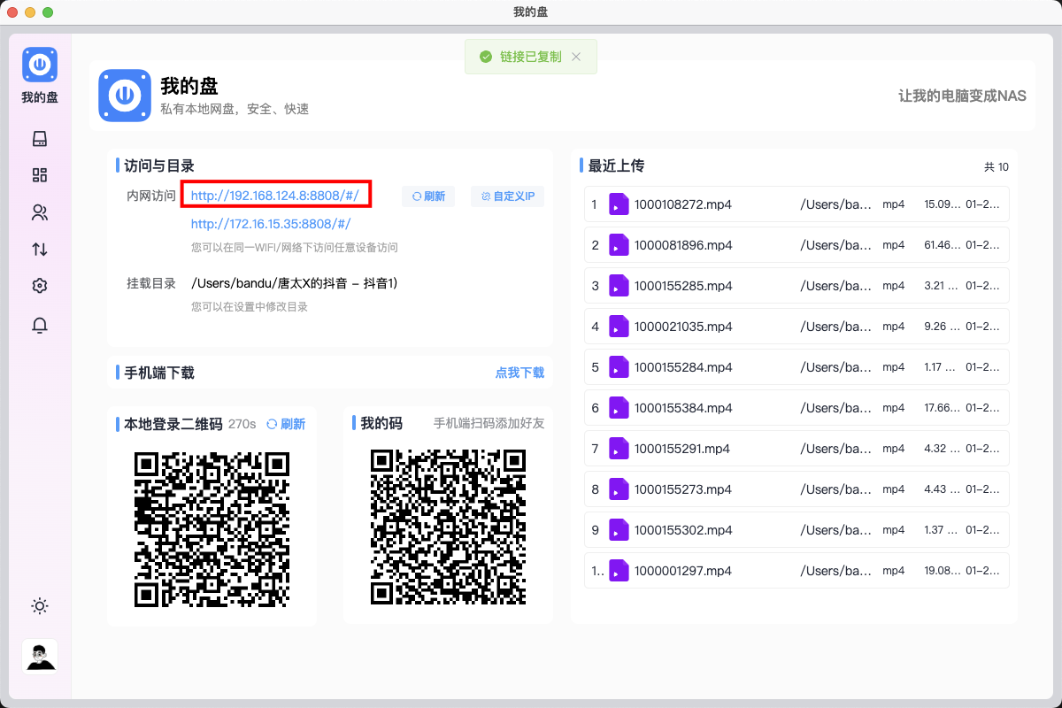Select file name 1000155285.mp4
Image resolution: width=1062 pixels, height=708 pixels.
pos(683,286)
